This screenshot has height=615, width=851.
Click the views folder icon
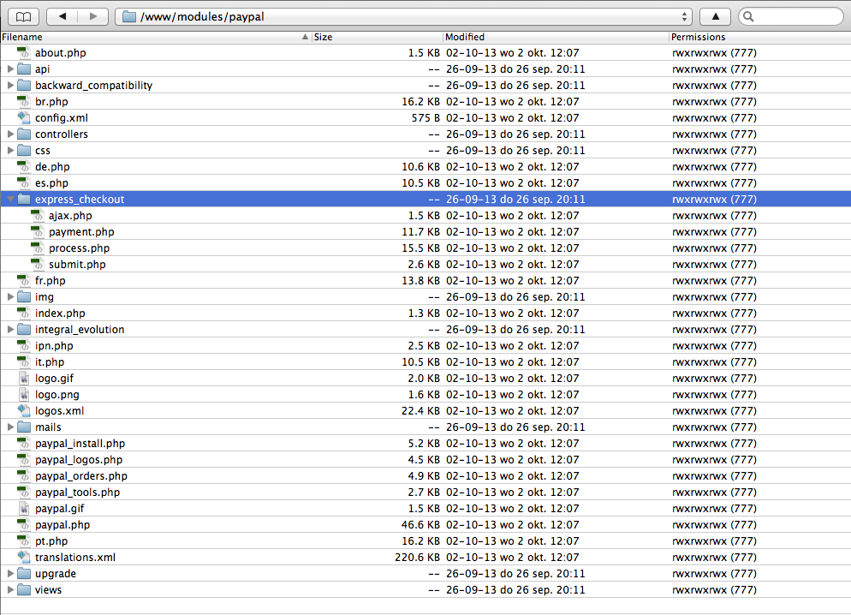pos(24,590)
